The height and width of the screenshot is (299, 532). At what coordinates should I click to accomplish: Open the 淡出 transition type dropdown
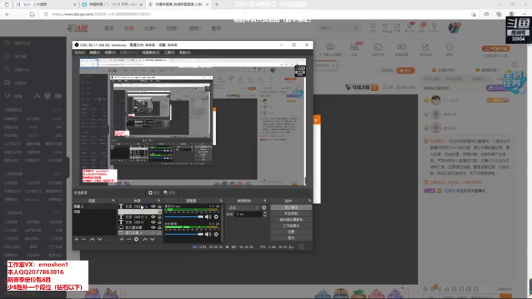tap(243, 207)
